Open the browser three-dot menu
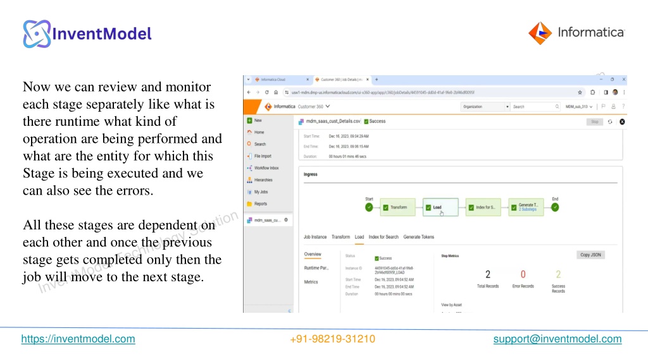Viewport: 648px width, 364px height. click(x=624, y=92)
